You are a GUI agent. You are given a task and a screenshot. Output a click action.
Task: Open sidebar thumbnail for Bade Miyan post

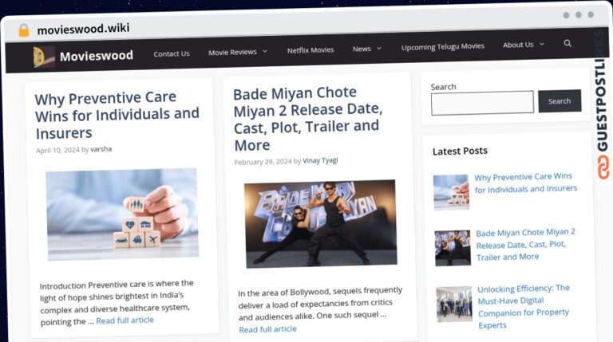(453, 248)
